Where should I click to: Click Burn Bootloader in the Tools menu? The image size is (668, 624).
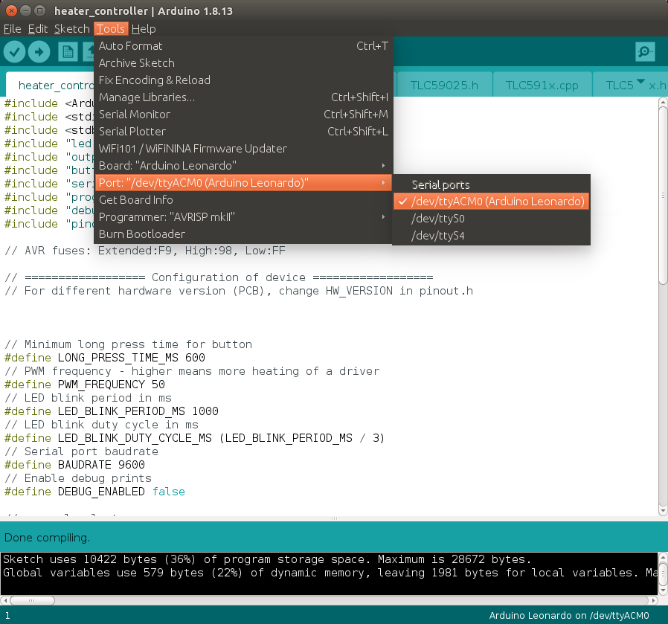tap(142, 234)
